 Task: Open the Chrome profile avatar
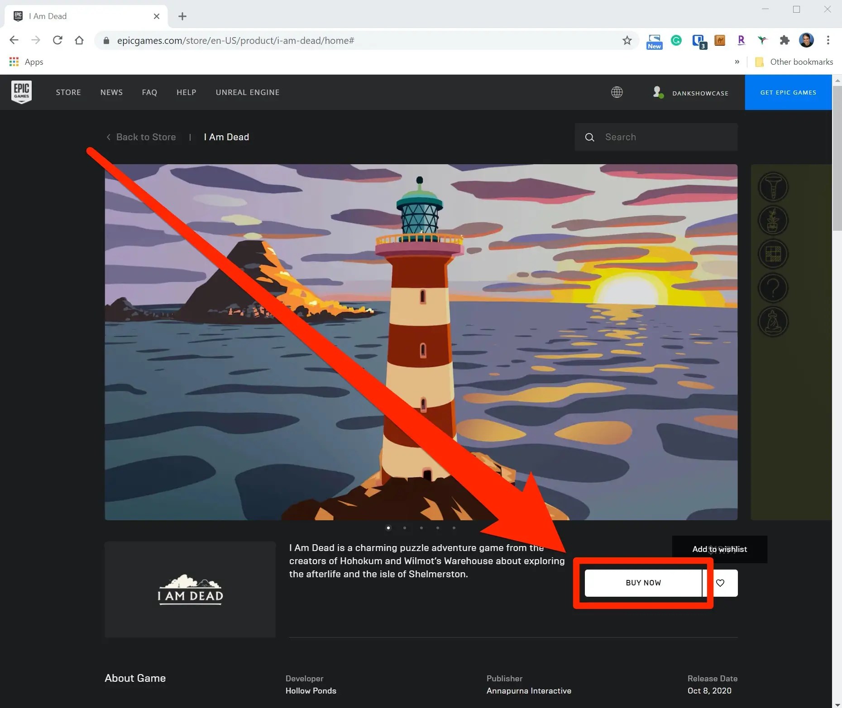806,40
